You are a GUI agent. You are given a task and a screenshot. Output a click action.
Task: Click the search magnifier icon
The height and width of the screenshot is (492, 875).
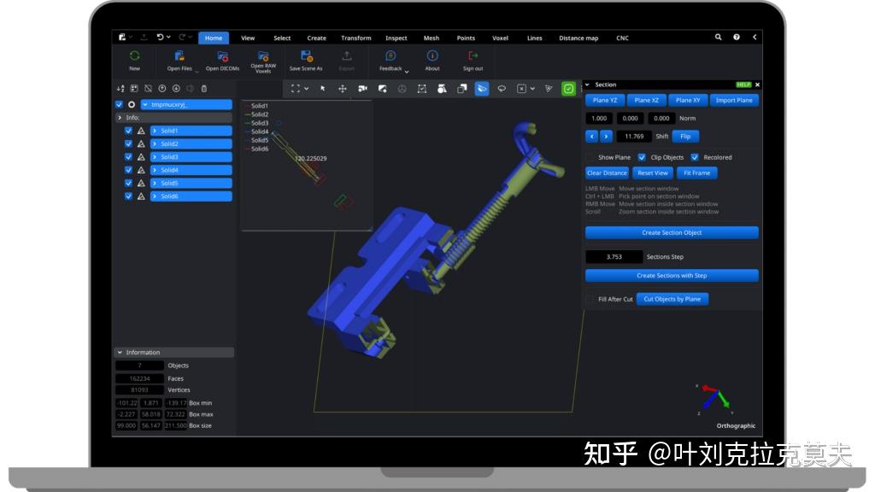(718, 38)
